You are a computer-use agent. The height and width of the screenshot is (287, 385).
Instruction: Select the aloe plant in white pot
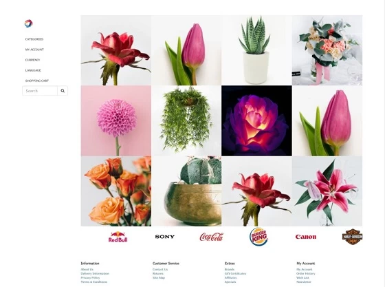click(x=256, y=50)
